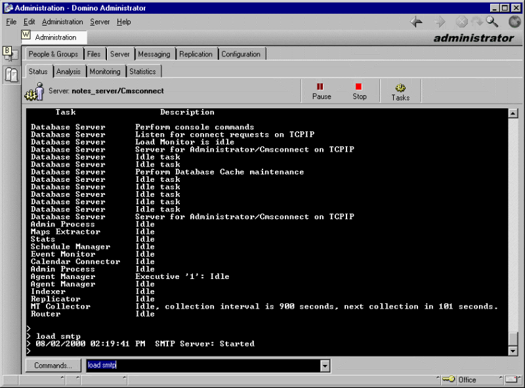
Task: Click the 'MT Collector' task row
Action: tap(264, 306)
